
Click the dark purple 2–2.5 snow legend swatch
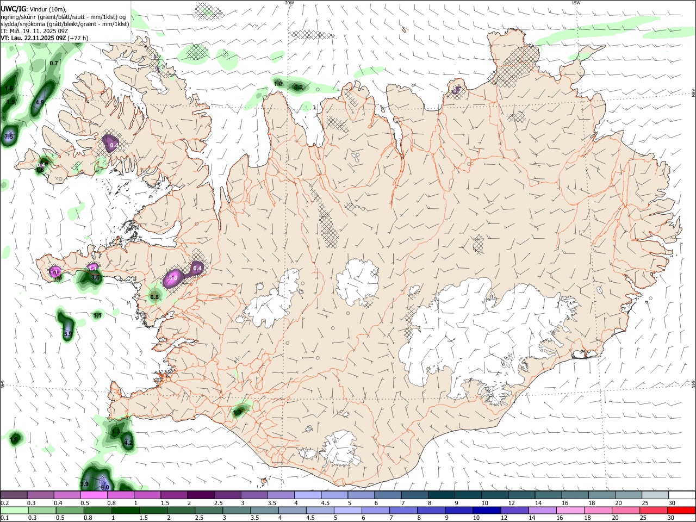click(x=201, y=495)
